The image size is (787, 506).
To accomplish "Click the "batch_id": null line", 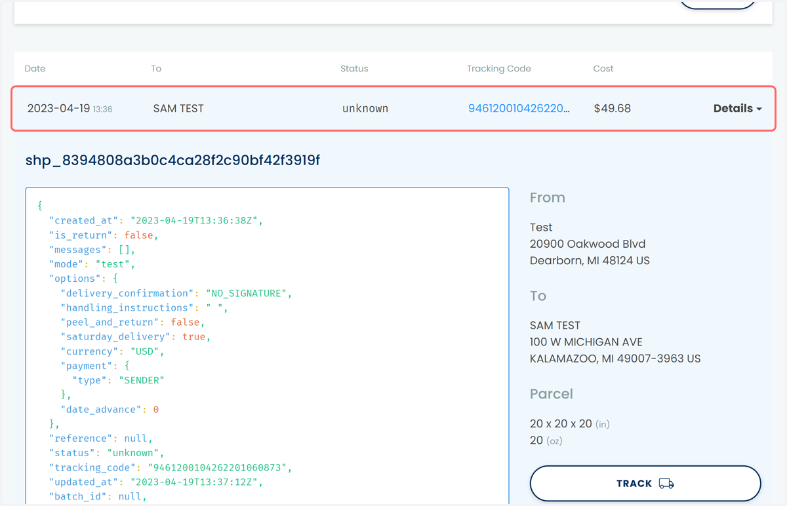I will pyautogui.click(x=98, y=496).
